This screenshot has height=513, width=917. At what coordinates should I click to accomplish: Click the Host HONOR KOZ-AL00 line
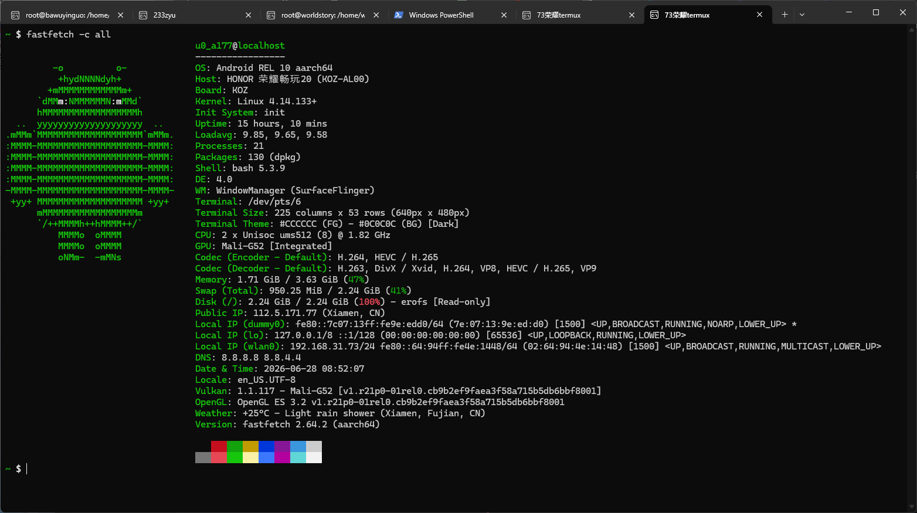tap(282, 79)
